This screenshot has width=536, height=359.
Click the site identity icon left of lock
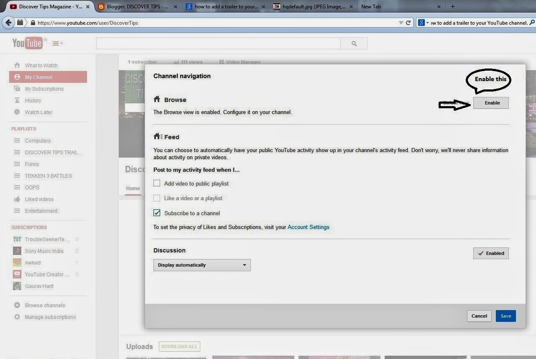click(x=20, y=23)
